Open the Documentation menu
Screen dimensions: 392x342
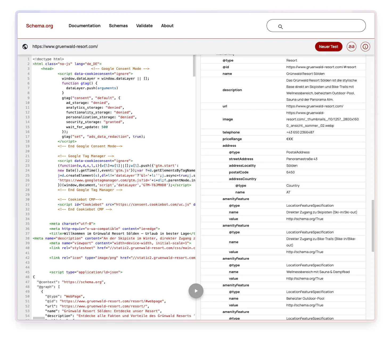[x=84, y=26]
